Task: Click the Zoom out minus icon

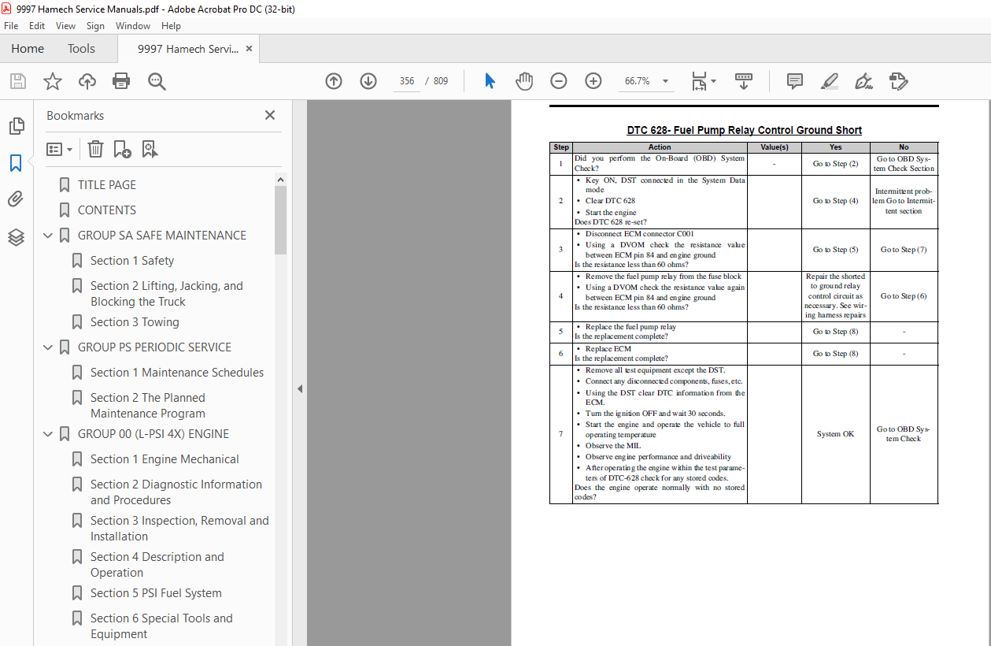Action: [x=558, y=81]
